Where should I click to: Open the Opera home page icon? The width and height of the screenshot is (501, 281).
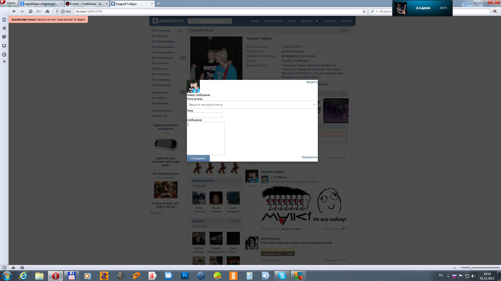coord(47,11)
